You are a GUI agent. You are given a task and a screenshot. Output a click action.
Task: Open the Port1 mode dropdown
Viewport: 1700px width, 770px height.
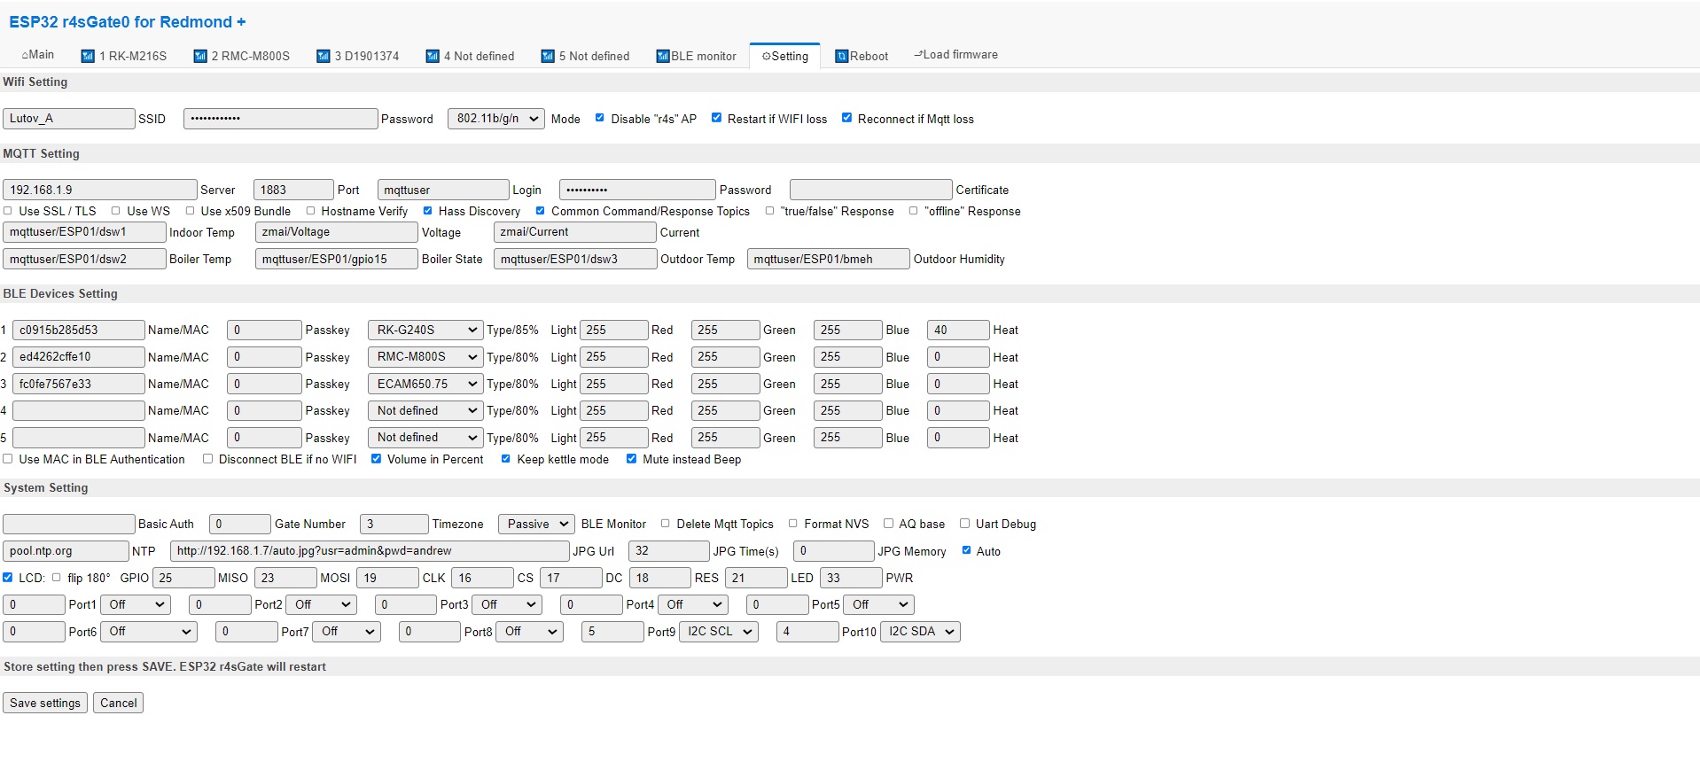click(135, 604)
